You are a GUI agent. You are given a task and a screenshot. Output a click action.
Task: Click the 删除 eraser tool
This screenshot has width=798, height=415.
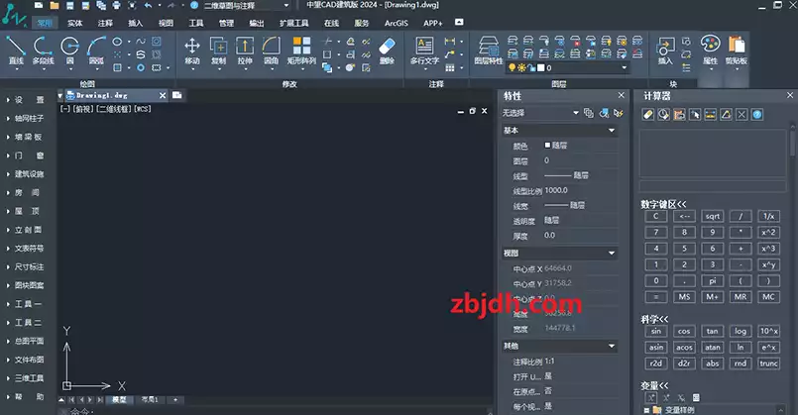[x=387, y=51]
